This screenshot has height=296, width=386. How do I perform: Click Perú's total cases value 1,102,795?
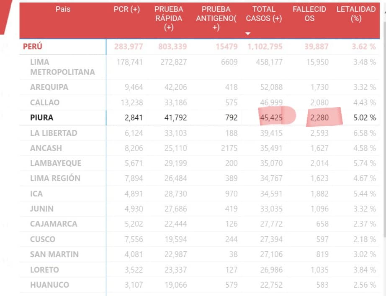click(265, 46)
